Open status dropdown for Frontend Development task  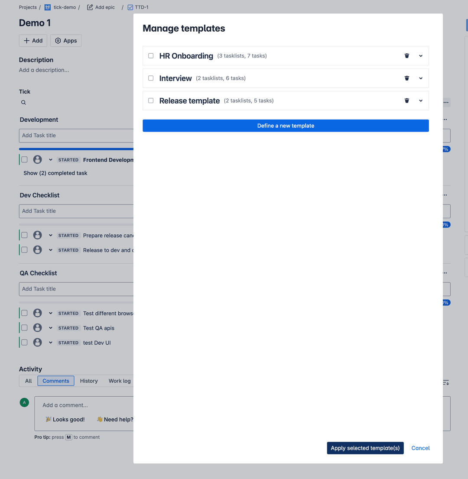click(51, 160)
